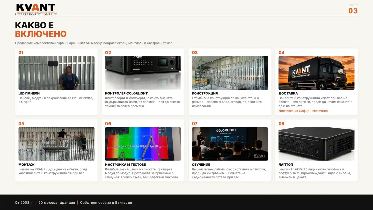This screenshot has height=210, width=373.
Task: Open the KVANT delivery truck image
Action: (316, 73)
